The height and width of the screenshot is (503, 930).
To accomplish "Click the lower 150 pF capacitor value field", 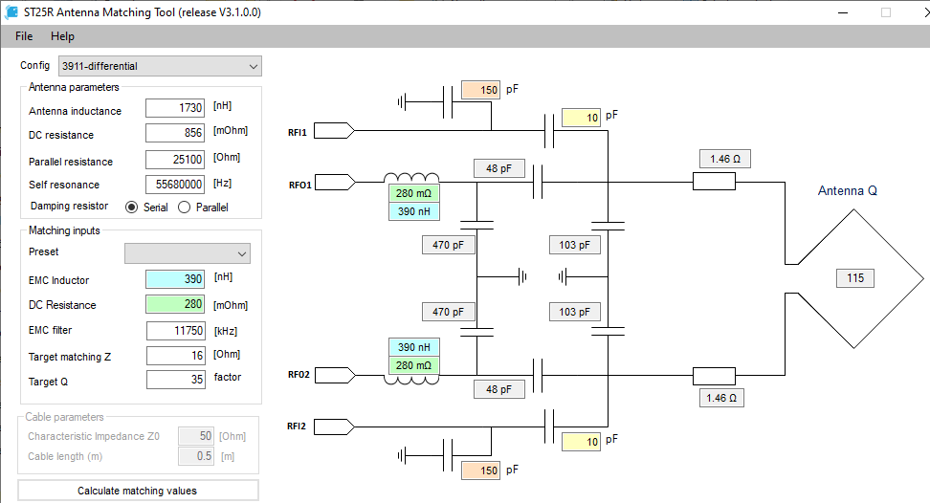I will (x=480, y=470).
